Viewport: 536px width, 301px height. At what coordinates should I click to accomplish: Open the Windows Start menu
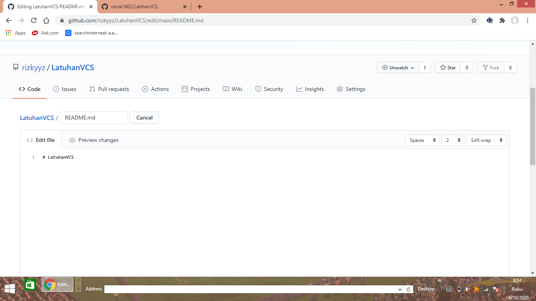(9, 289)
